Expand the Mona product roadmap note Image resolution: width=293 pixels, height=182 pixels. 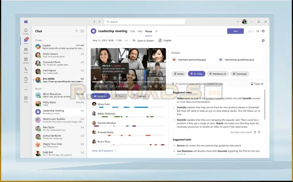point(174,99)
